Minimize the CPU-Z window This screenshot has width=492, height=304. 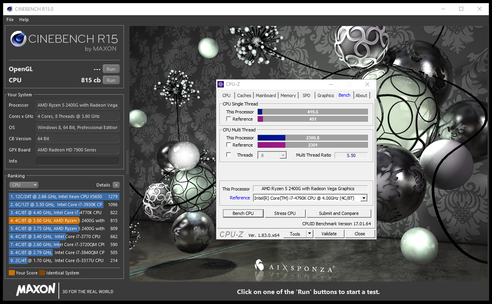331,84
